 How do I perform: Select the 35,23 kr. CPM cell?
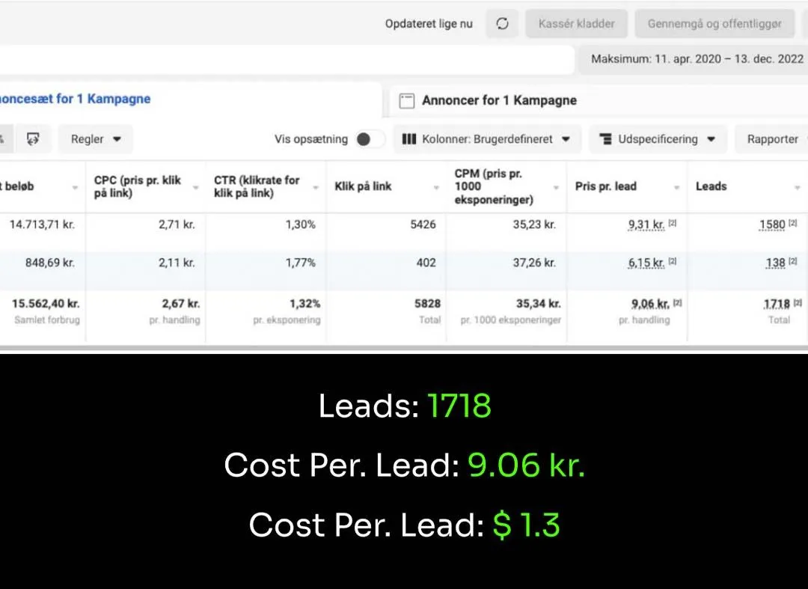coord(534,225)
